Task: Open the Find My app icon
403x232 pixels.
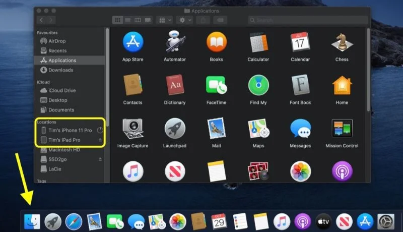Action: [x=258, y=85]
